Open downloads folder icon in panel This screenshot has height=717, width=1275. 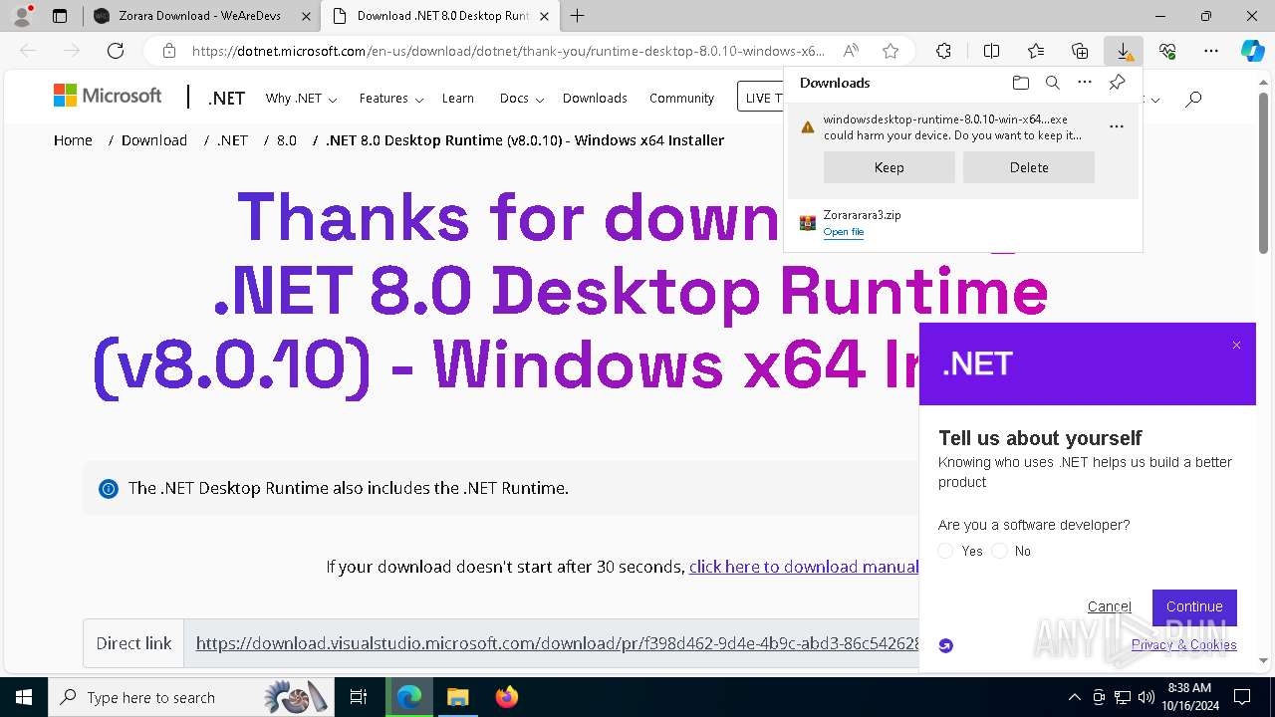(x=1020, y=83)
